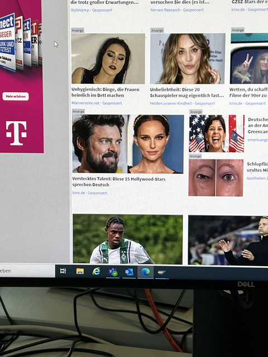Open Task View from the taskbar

click(x=63, y=271)
